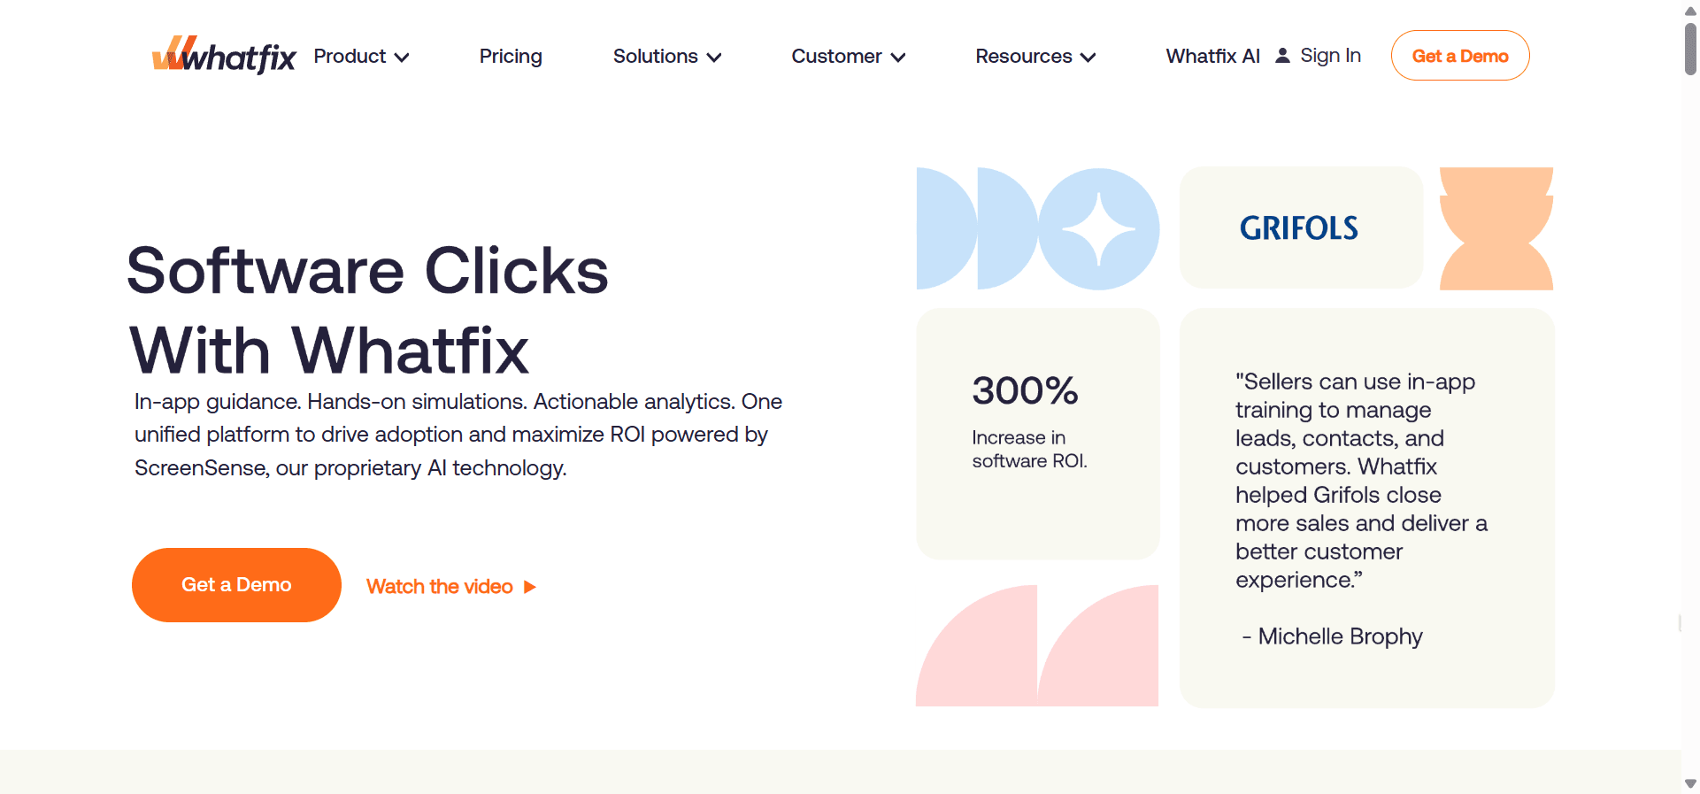Screen dimensions: 1700x794
Task: Click the user profile icon beside Sign In
Action: pos(1282,56)
